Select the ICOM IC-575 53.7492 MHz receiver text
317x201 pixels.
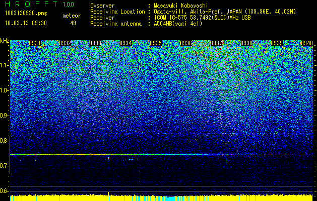202,18
